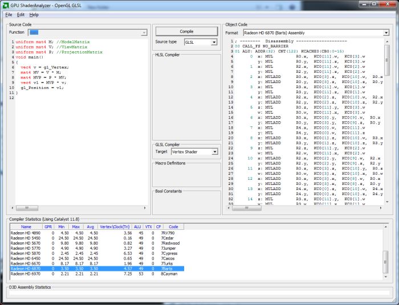Viewport: 399px width, 305px height.
Task: Click the 7Barts code cell
Action: (x=166, y=269)
